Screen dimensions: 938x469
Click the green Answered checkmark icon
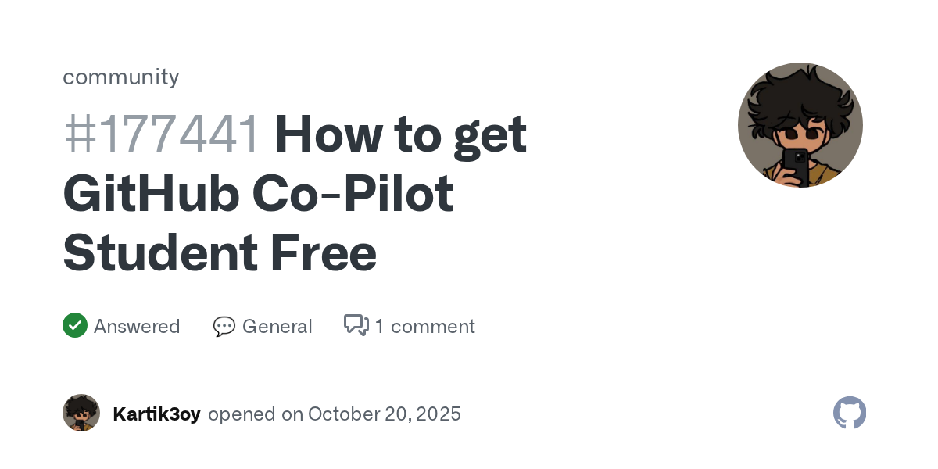[x=75, y=325]
